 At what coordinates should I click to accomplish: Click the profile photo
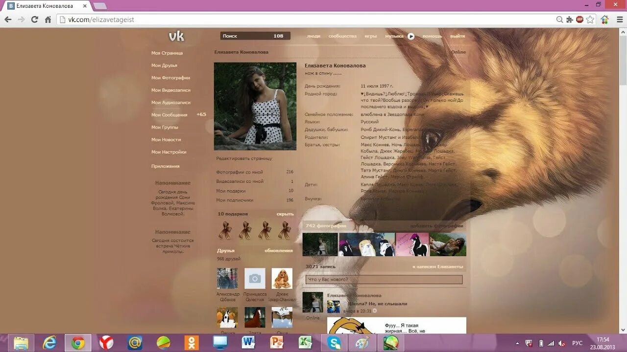(x=255, y=106)
